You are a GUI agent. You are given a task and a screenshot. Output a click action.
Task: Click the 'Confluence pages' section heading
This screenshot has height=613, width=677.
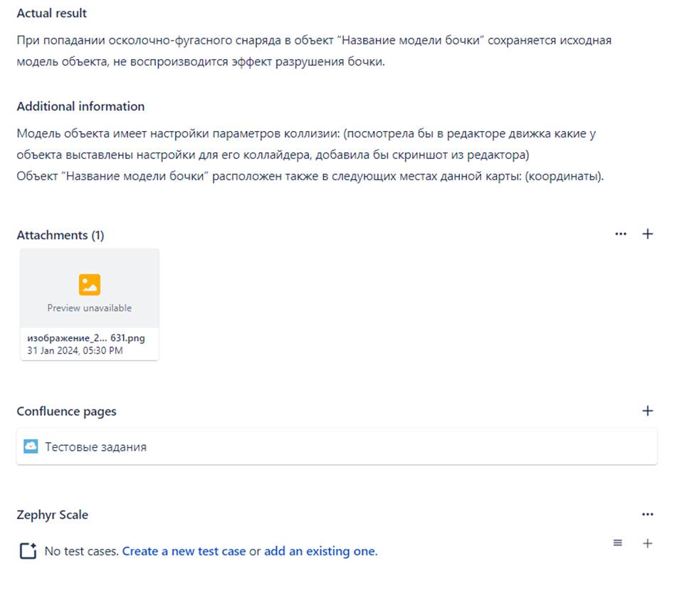point(66,412)
